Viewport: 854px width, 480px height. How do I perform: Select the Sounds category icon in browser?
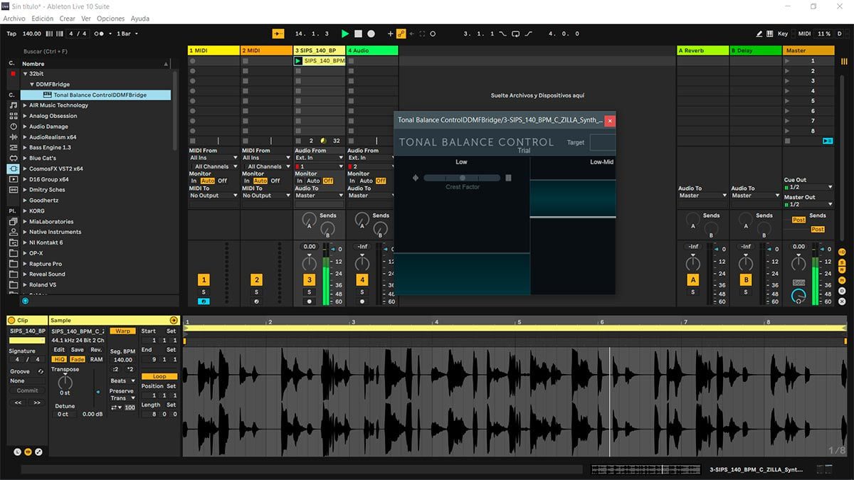pyautogui.click(x=14, y=105)
